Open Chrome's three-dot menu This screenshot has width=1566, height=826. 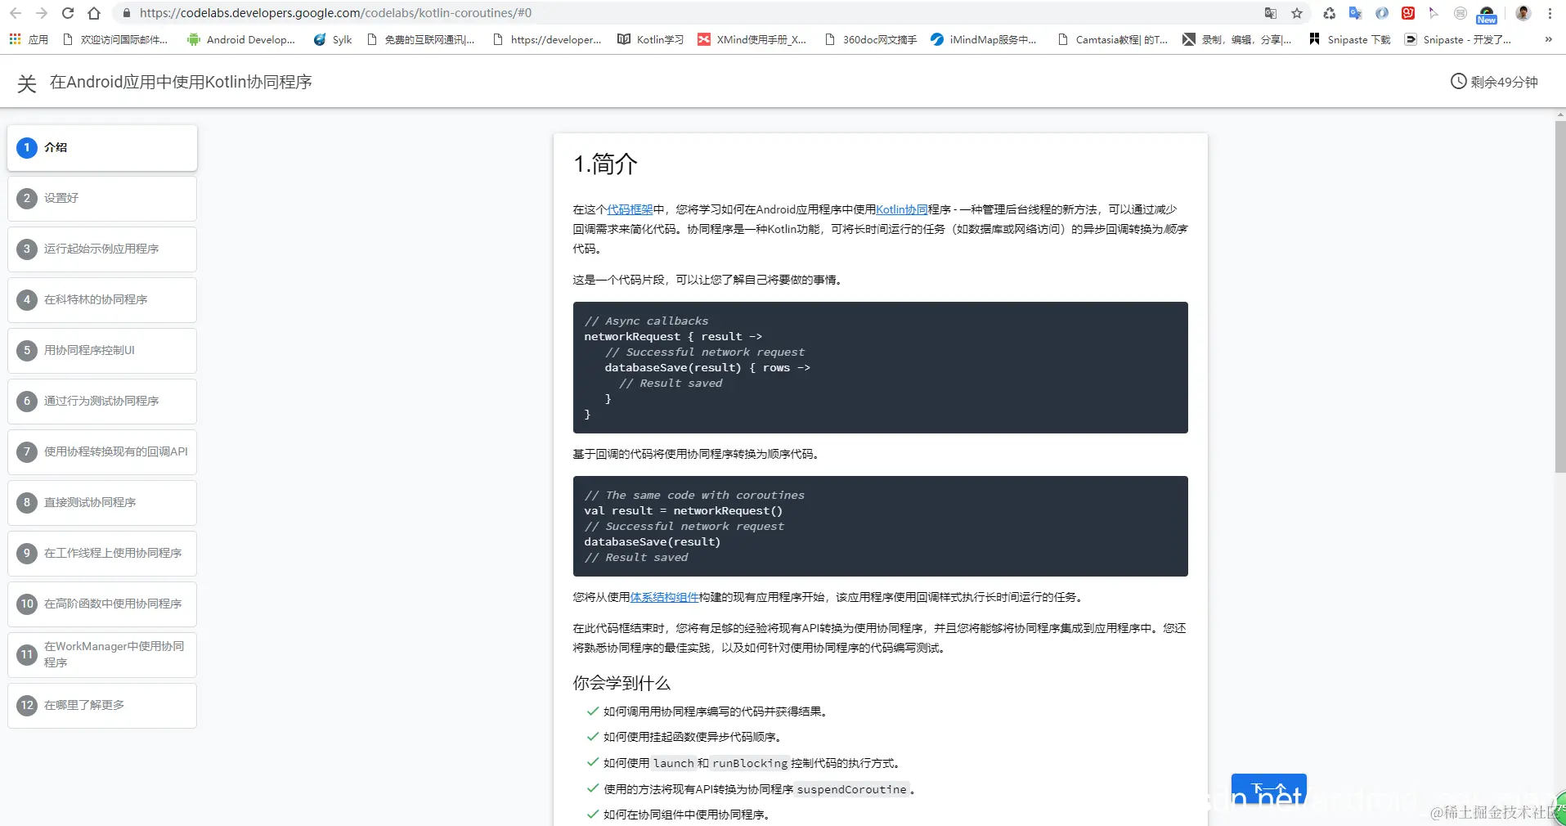point(1550,13)
